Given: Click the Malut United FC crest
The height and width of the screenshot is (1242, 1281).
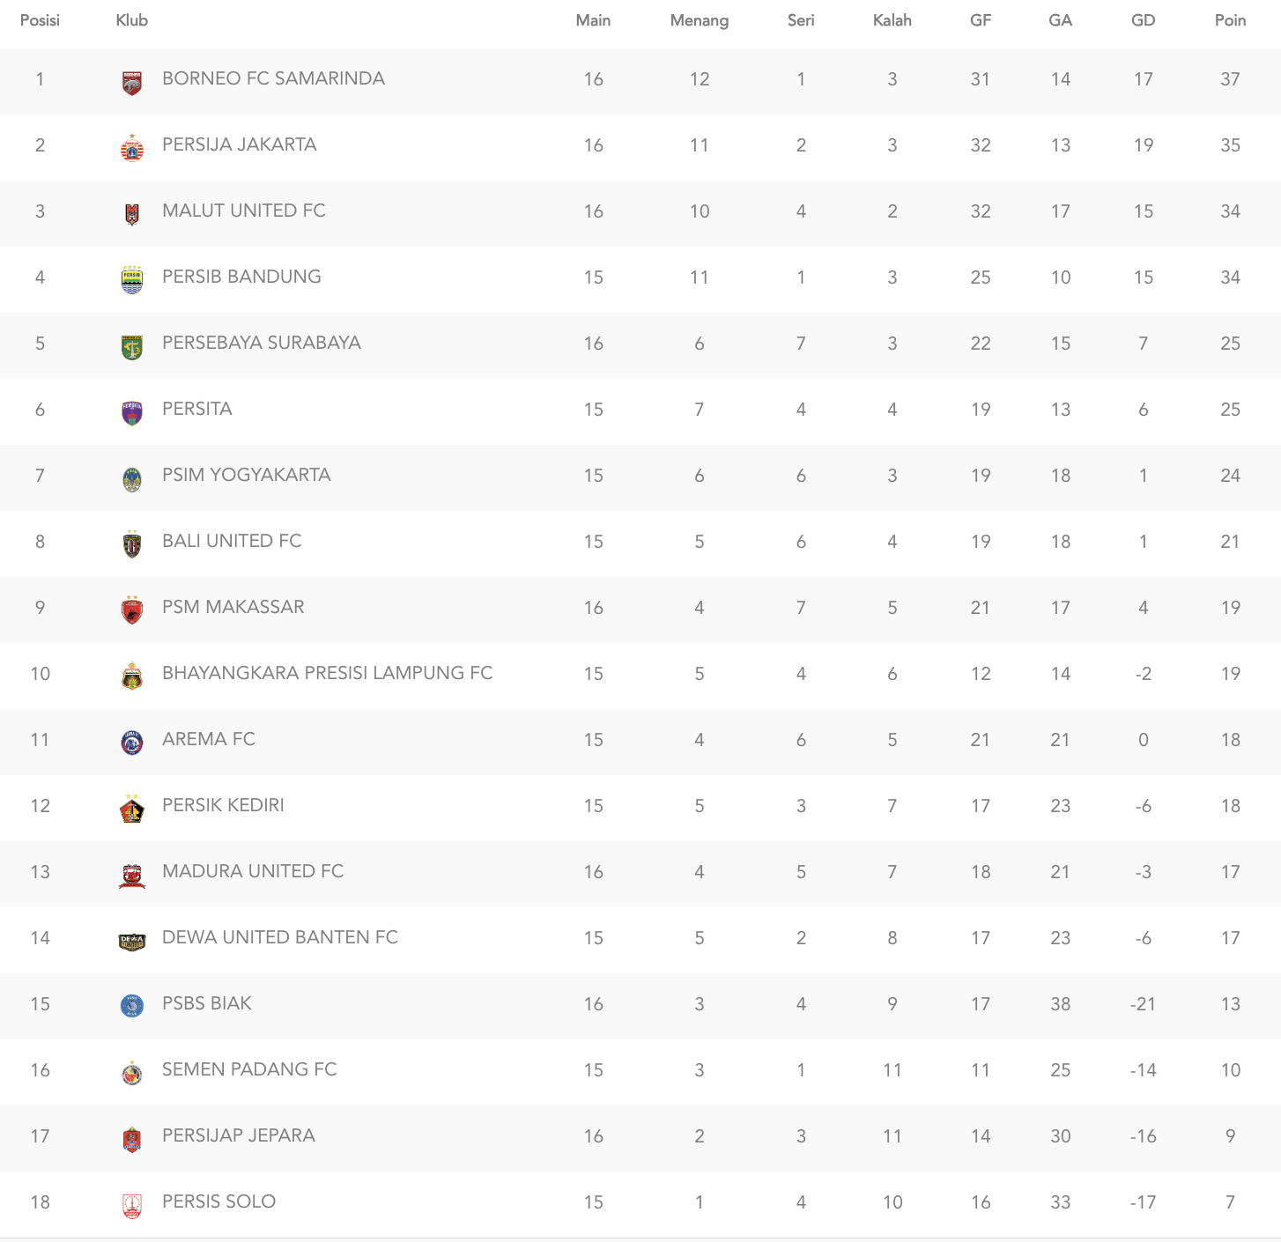Looking at the screenshot, I should [x=132, y=214].
